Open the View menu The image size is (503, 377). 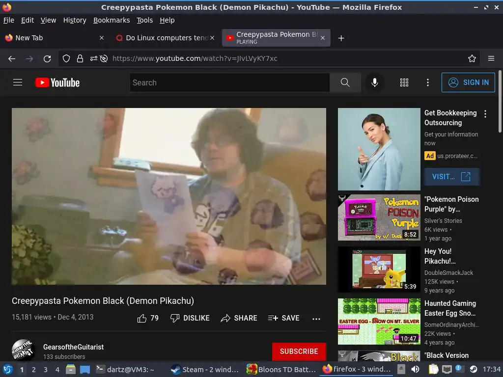point(49,20)
